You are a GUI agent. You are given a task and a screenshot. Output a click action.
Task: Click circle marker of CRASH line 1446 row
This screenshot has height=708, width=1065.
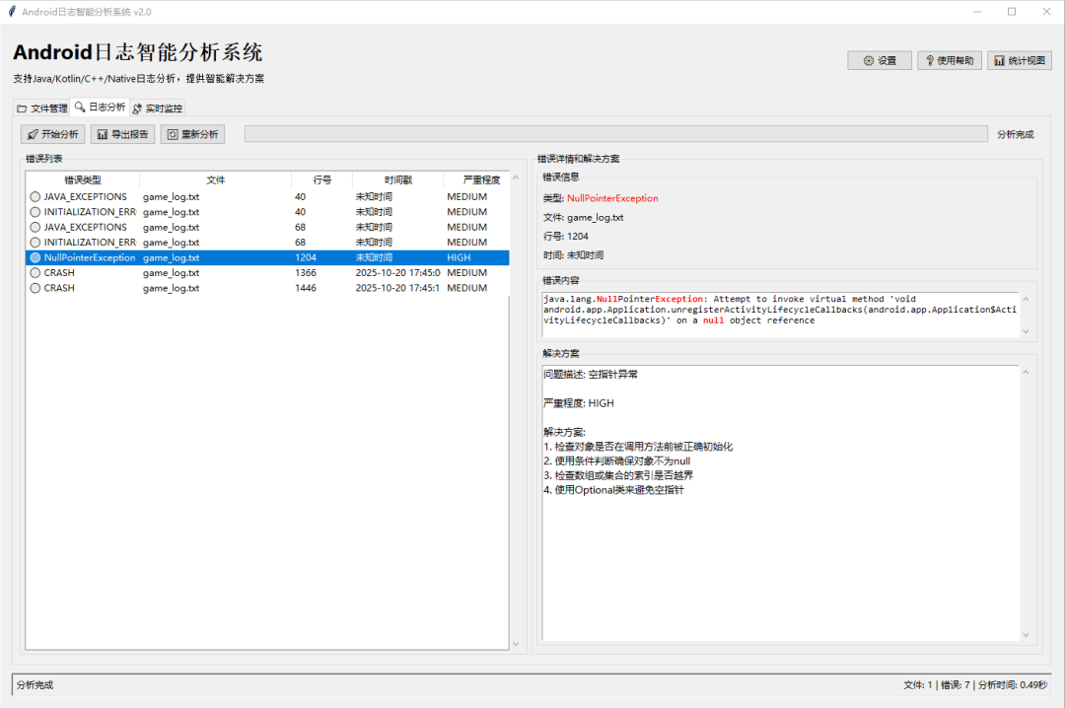coord(35,288)
